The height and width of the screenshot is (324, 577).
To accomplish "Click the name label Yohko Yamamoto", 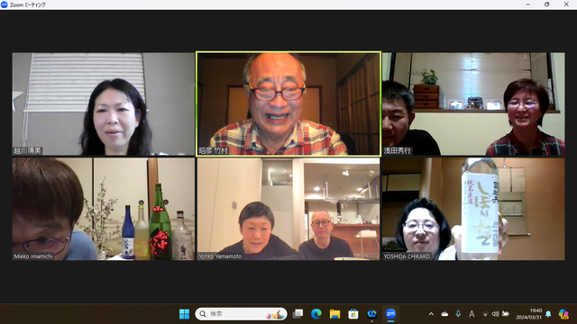I will 220,256.
